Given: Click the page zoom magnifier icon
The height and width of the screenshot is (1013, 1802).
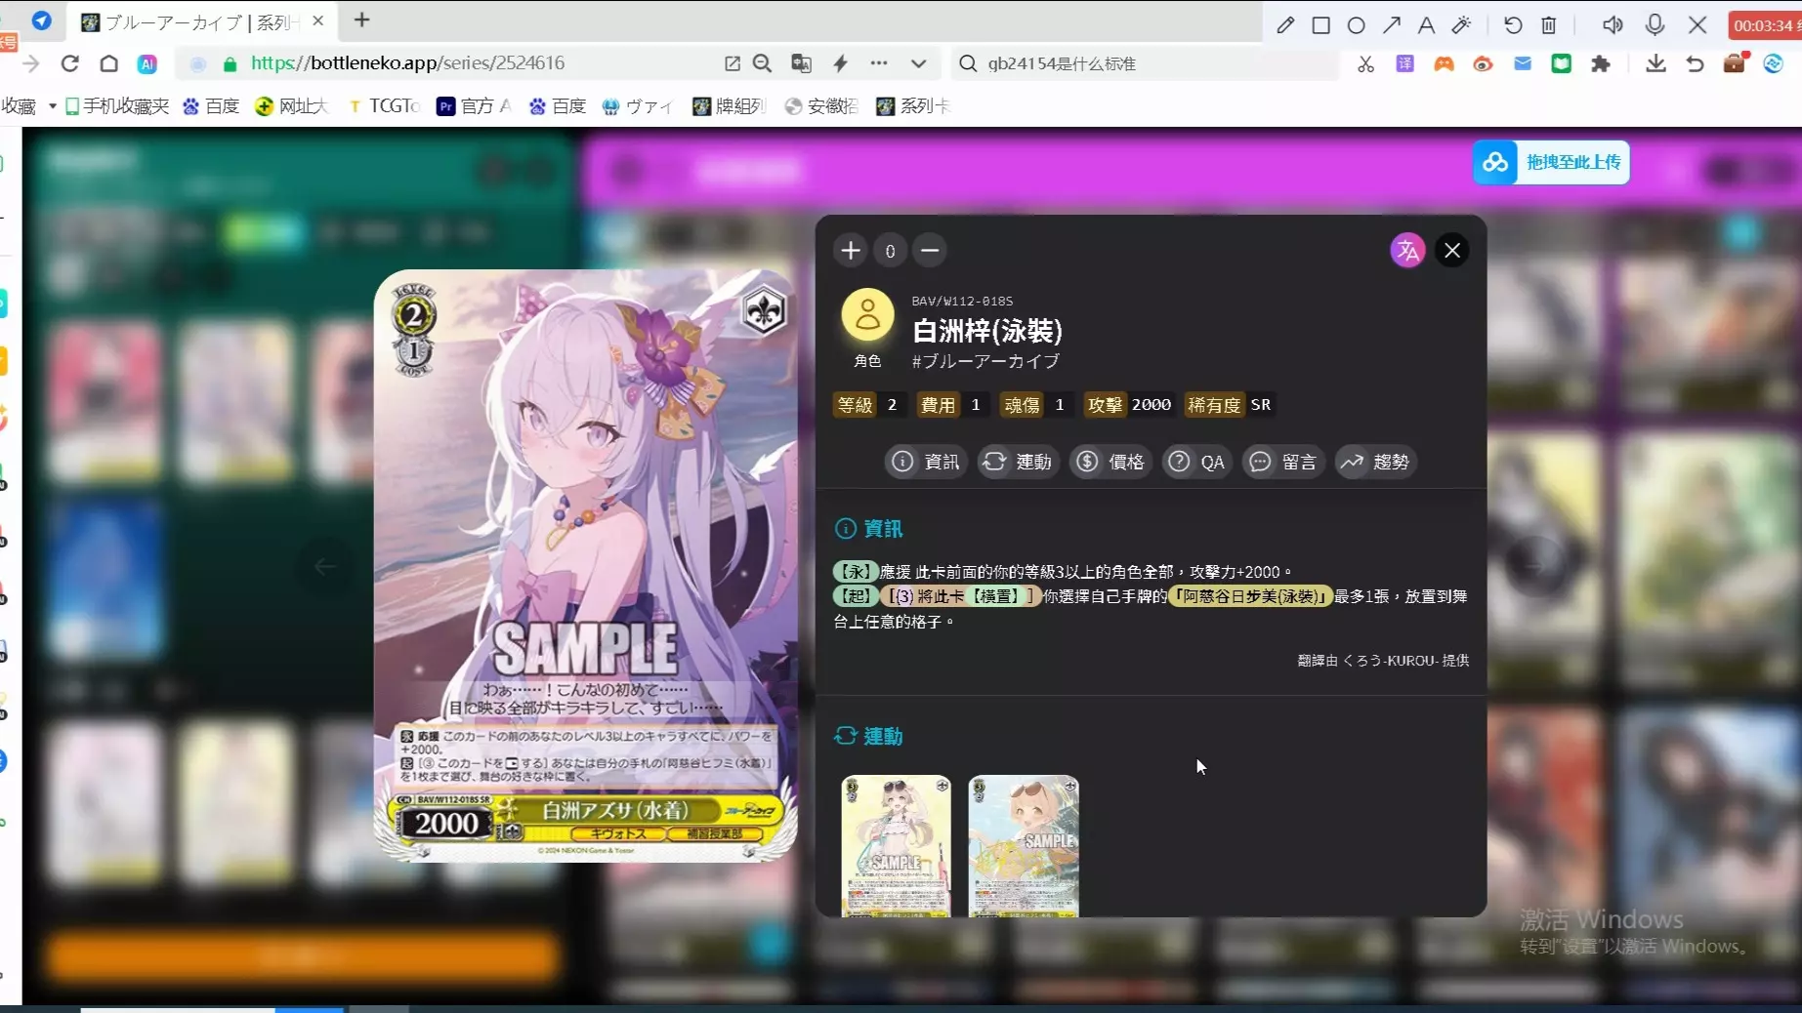Looking at the screenshot, I should click(x=763, y=63).
